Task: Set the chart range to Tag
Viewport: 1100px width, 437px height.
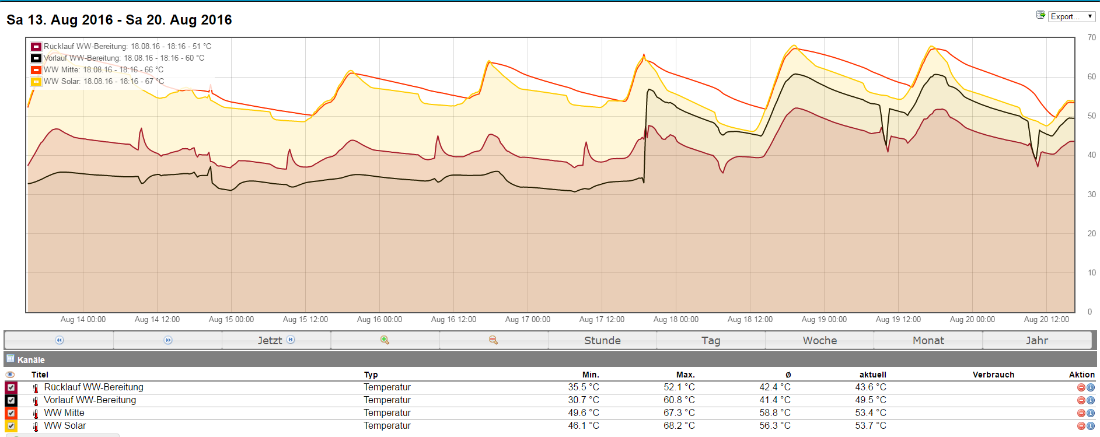Action: tap(711, 340)
